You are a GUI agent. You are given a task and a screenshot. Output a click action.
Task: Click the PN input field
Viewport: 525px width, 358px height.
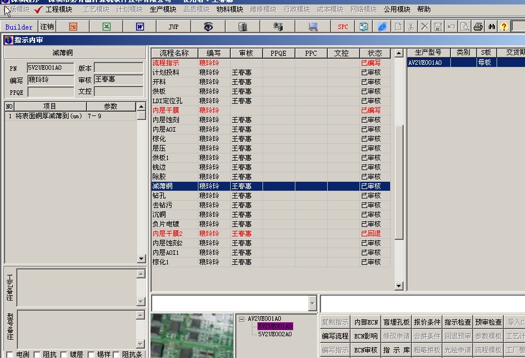[x=51, y=68]
